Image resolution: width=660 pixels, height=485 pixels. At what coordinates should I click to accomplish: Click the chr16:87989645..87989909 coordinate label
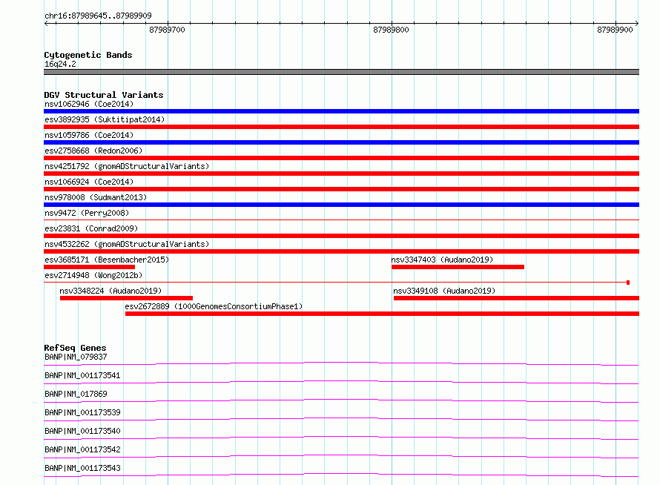(98, 16)
